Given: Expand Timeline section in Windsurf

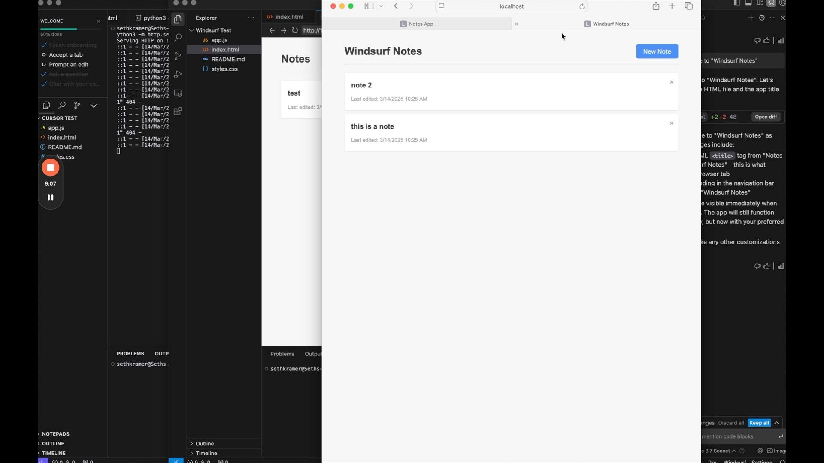Looking at the screenshot, I should [x=224, y=453].
